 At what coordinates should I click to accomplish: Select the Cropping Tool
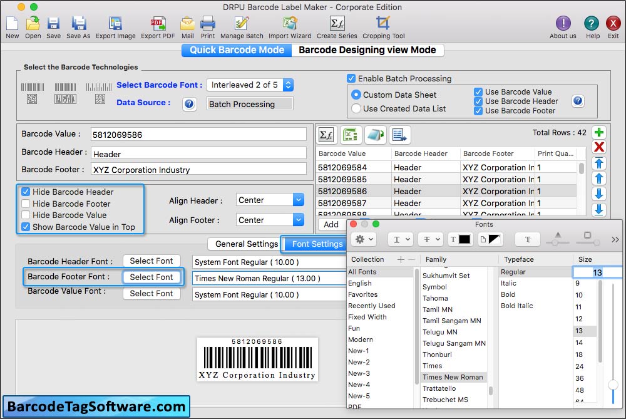point(383,24)
